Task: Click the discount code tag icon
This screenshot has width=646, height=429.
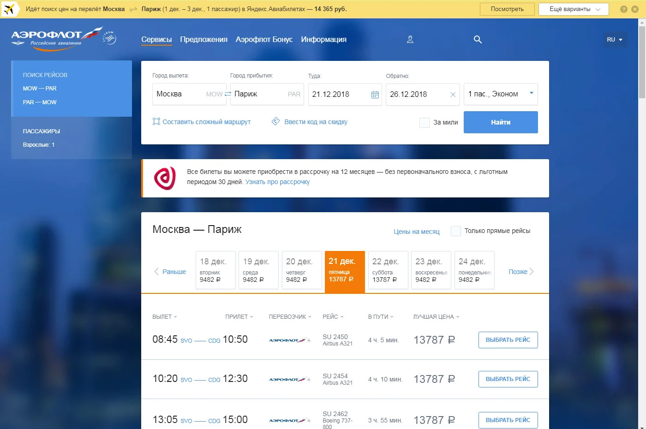Action: tap(275, 121)
